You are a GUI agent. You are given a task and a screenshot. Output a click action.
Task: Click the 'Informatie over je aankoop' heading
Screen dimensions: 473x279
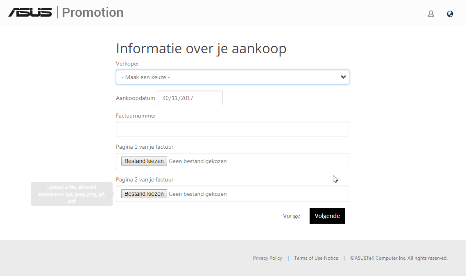coord(201,49)
